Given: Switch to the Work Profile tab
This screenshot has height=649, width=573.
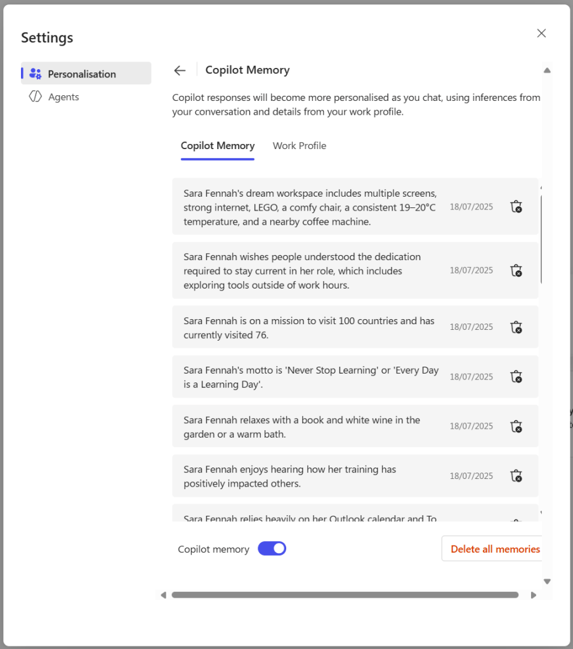Looking at the screenshot, I should click(300, 146).
